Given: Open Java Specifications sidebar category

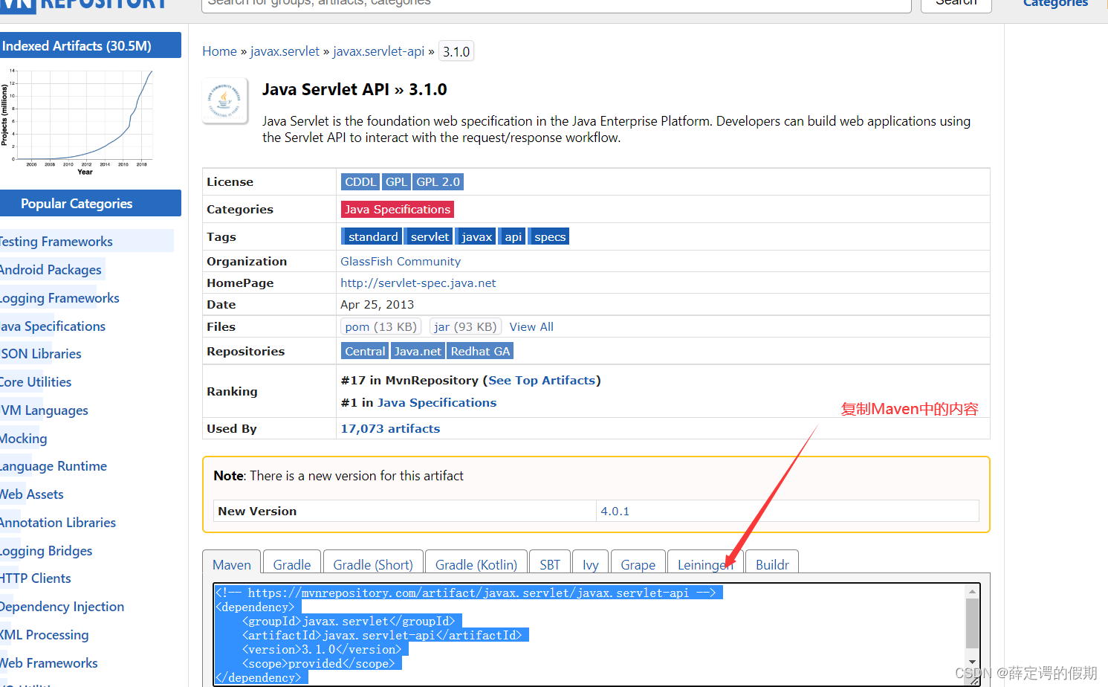Looking at the screenshot, I should click(53, 326).
